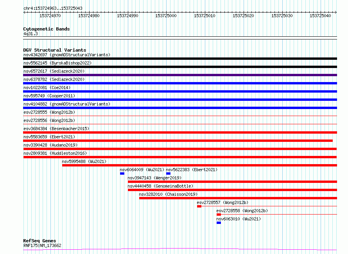Click the blue bar under nsv595749

point(180,100)
